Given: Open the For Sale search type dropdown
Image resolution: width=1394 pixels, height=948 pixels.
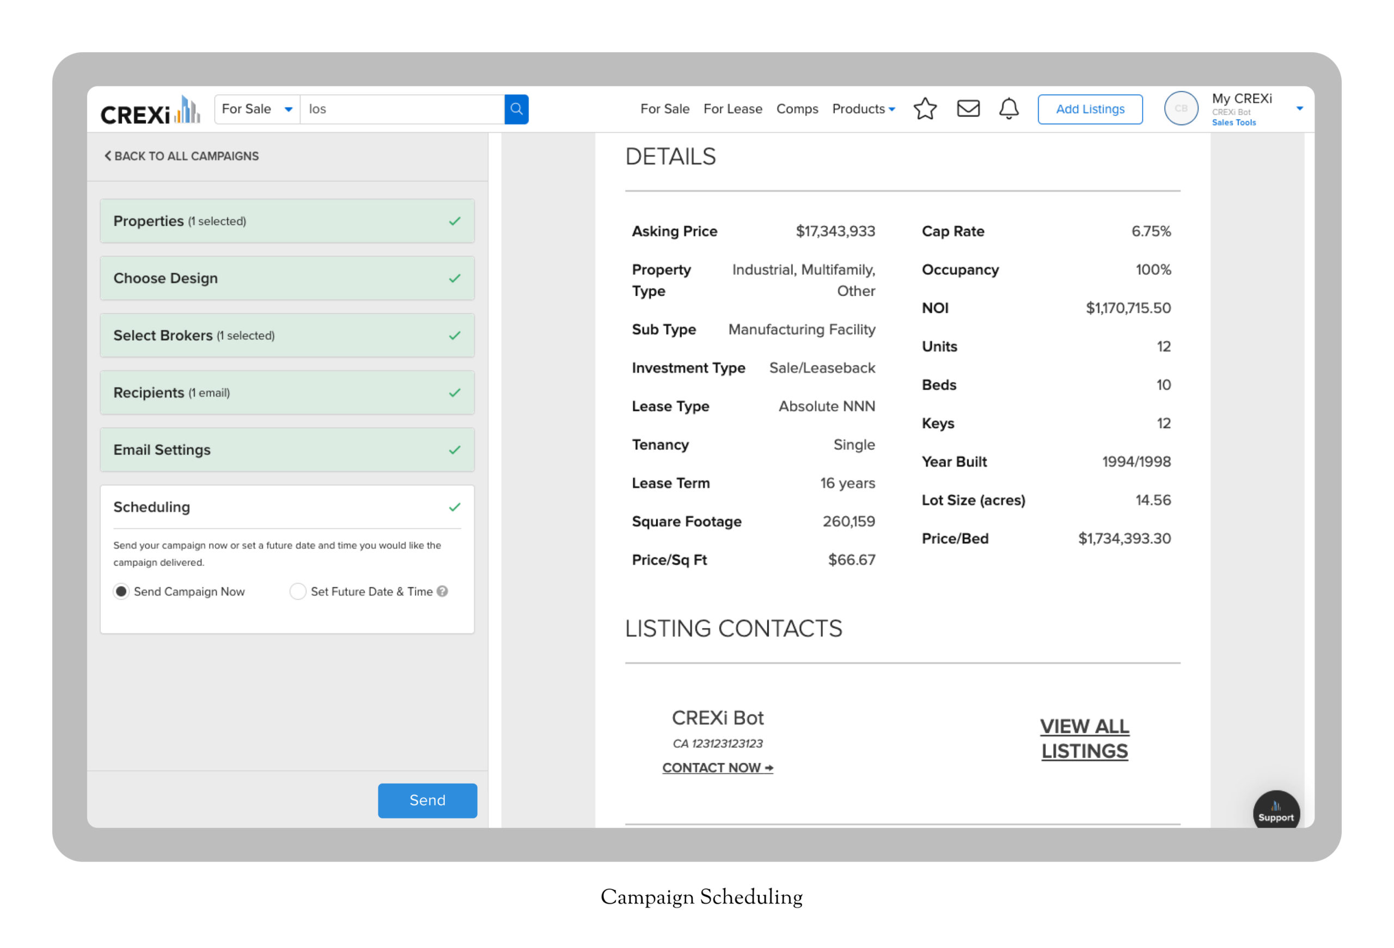Looking at the screenshot, I should coord(256,109).
